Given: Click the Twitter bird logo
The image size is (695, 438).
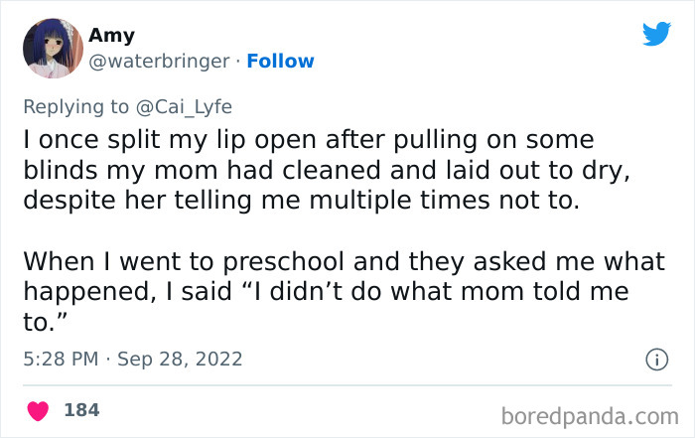Looking at the screenshot, I should (x=656, y=34).
